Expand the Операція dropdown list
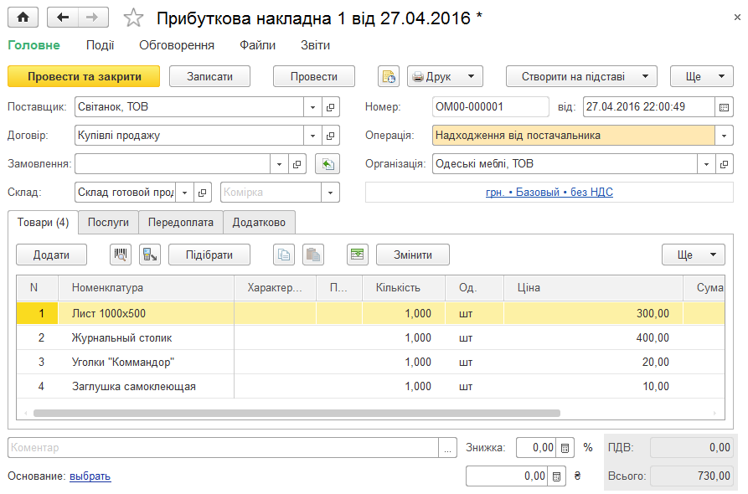Screen dimensions: 748x494 point(725,136)
